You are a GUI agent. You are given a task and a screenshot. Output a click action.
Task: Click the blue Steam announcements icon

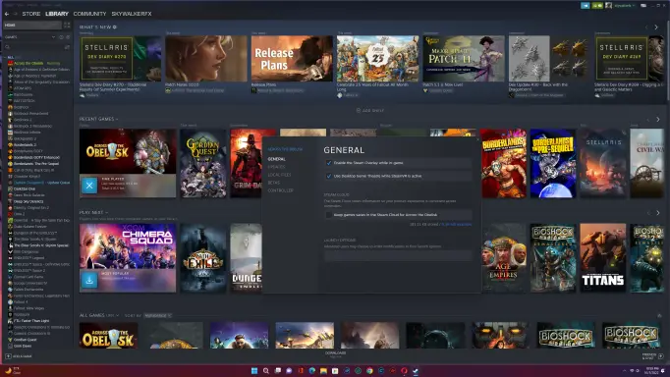[585, 6]
